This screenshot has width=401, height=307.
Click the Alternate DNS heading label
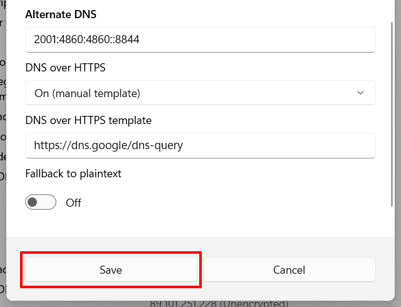pyautogui.click(x=61, y=14)
